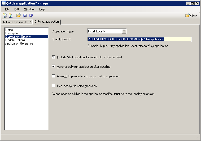201x141 pixels.
Task: Click the Open folder toolbar icon
Action: (19, 16)
